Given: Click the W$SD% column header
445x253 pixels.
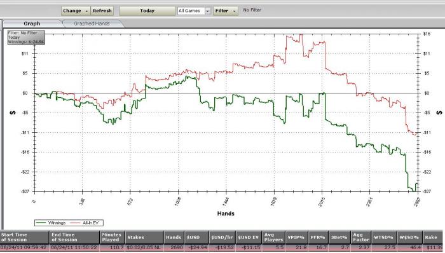Looking at the screenshot, I should 409,237.
